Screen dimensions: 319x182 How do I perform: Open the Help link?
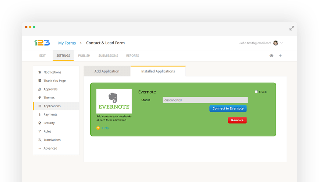105,128
